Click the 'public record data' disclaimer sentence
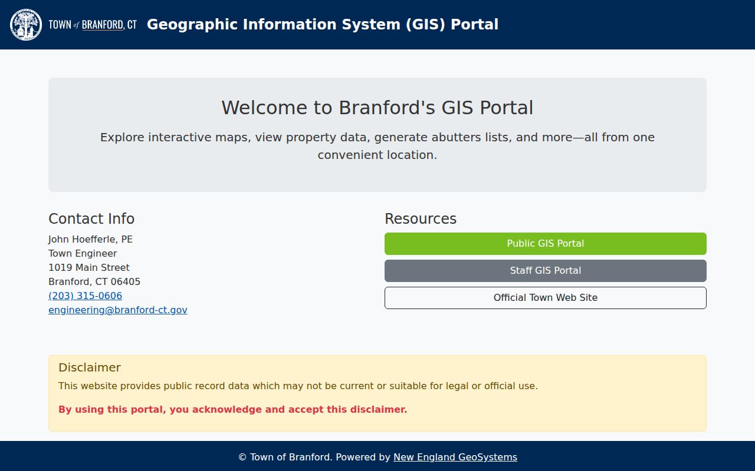This screenshot has width=755, height=471. pos(298,387)
